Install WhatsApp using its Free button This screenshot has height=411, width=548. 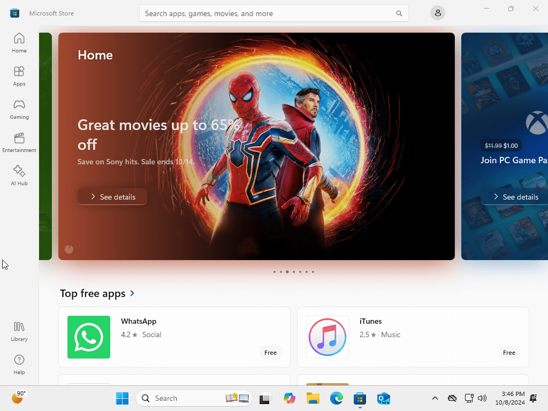270,353
